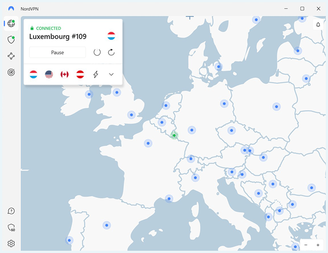The height and width of the screenshot is (253, 328).
Task: Select the France server pin near Paris
Action: (148, 143)
